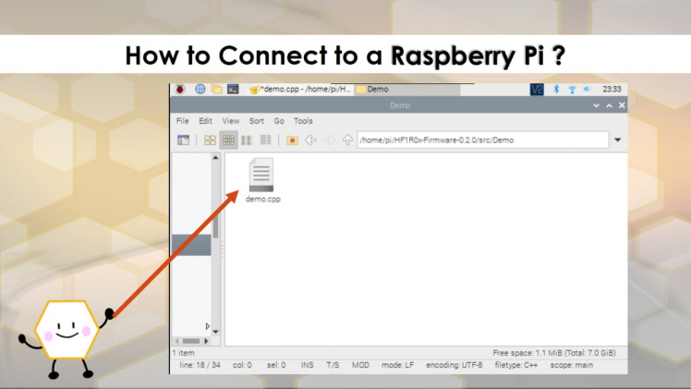Open the View menu
Viewport: 691px width, 389px height.
point(230,121)
